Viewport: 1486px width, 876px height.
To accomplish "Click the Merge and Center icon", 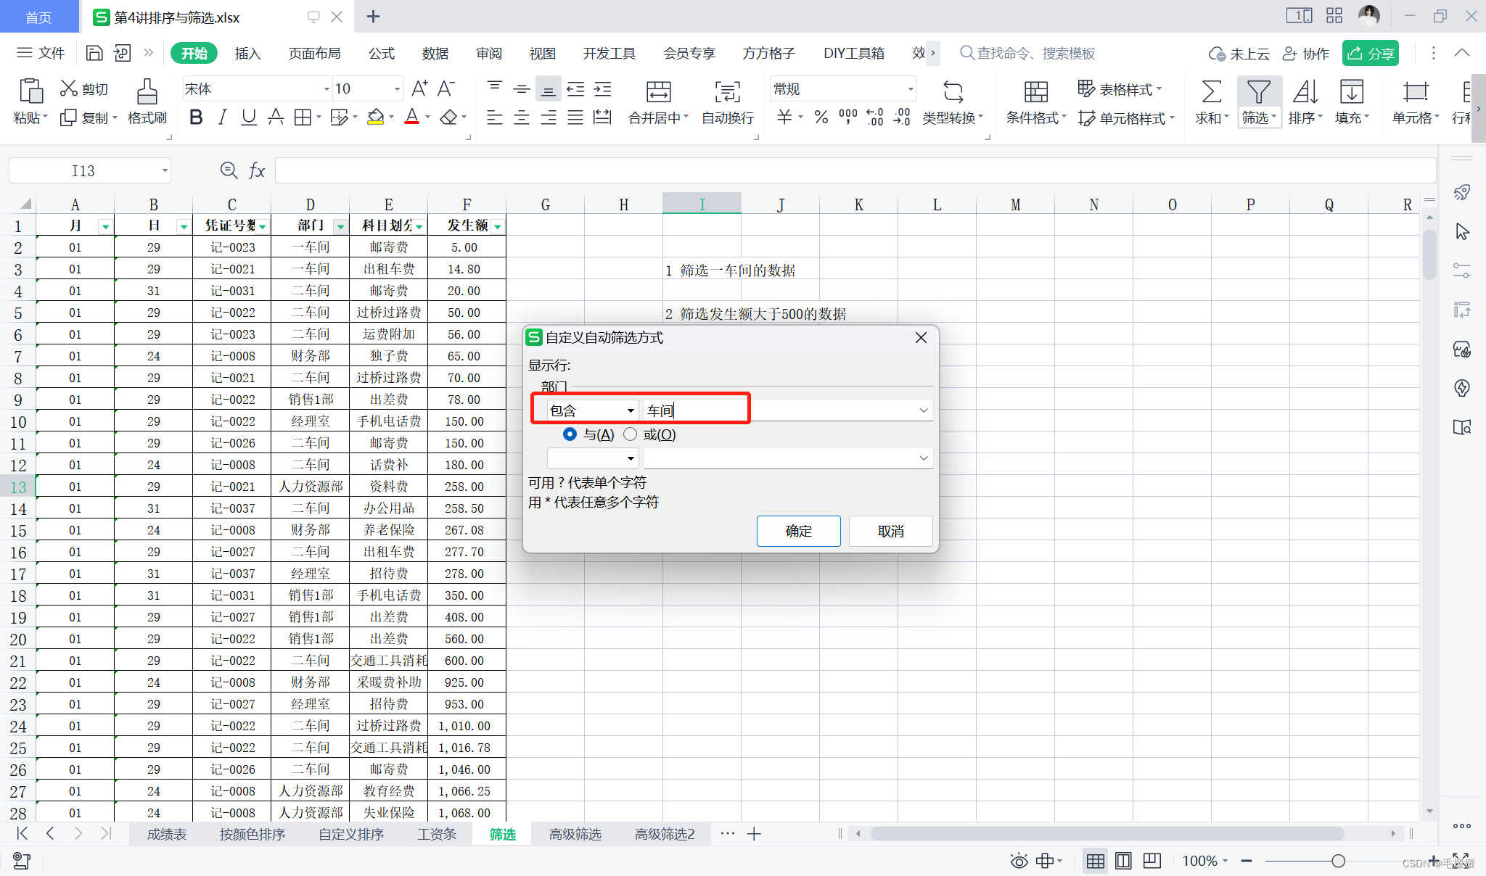I will 658,92.
